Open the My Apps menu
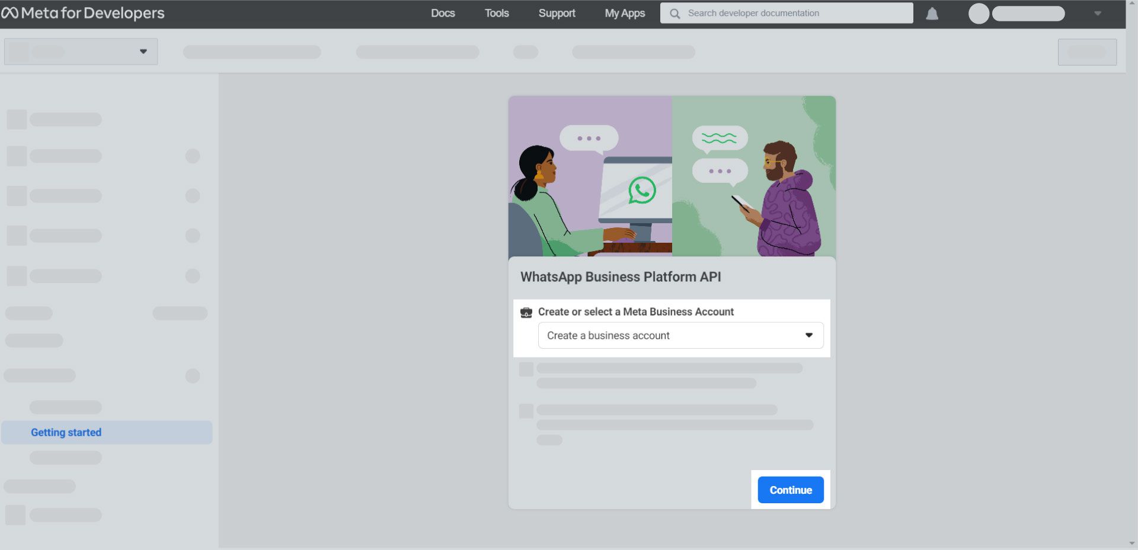 tap(624, 12)
